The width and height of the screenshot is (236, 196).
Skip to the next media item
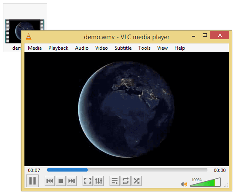pyautogui.click(x=72, y=181)
